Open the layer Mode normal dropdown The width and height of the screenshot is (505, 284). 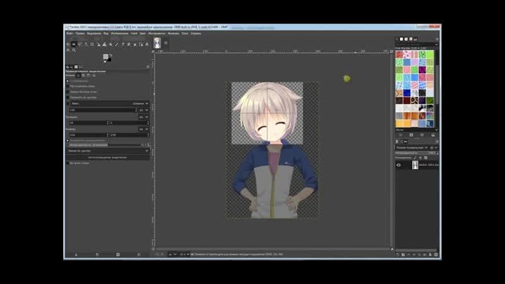(412, 148)
